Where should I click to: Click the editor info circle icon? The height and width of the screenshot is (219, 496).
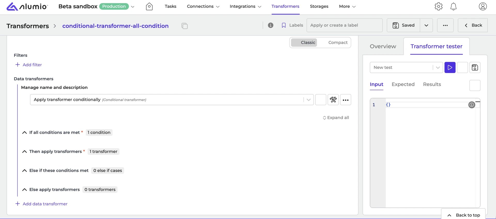click(472, 105)
